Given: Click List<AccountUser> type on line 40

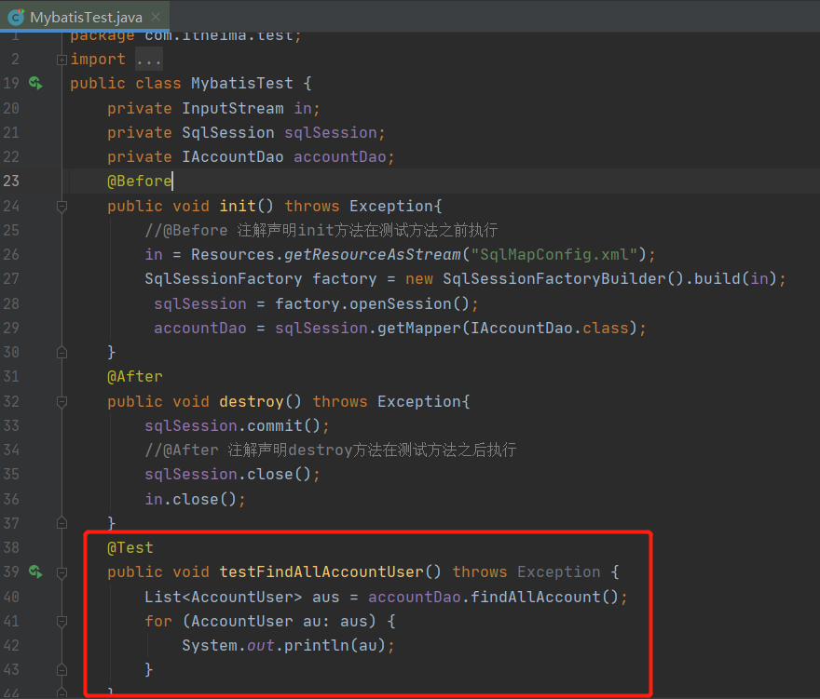Looking at the screenshot, I should [224, 597].
